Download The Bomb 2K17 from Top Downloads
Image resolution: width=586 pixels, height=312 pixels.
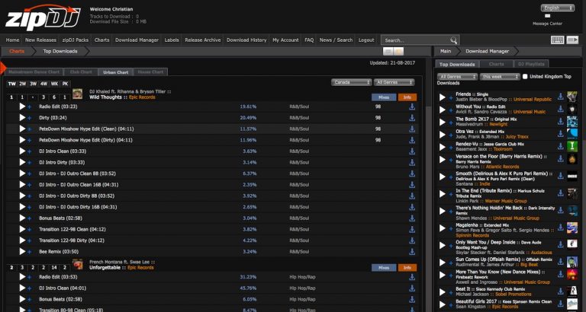coord(561,122)
